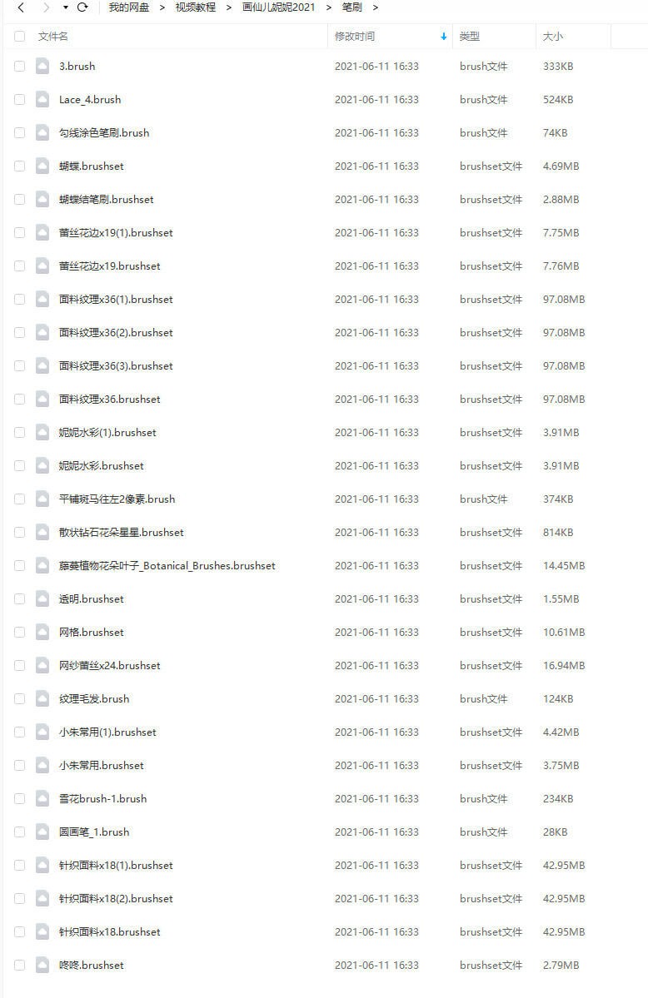Navigate to 视频教程 in the breadcrumb
Viewport: 648px width, 998px height.
point(196,7)
